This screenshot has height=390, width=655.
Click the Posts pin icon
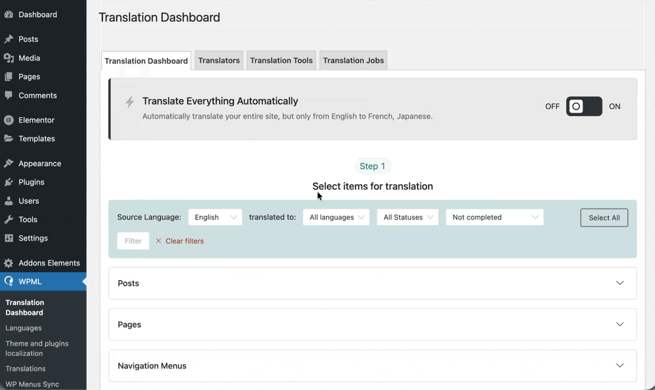click(8, 39)
